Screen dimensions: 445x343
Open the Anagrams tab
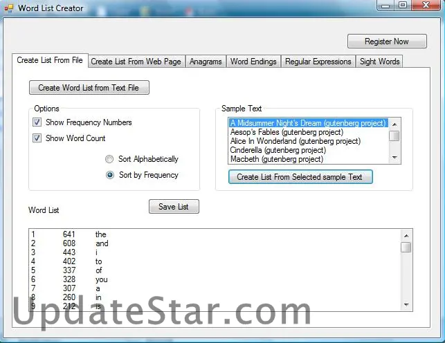206,62
